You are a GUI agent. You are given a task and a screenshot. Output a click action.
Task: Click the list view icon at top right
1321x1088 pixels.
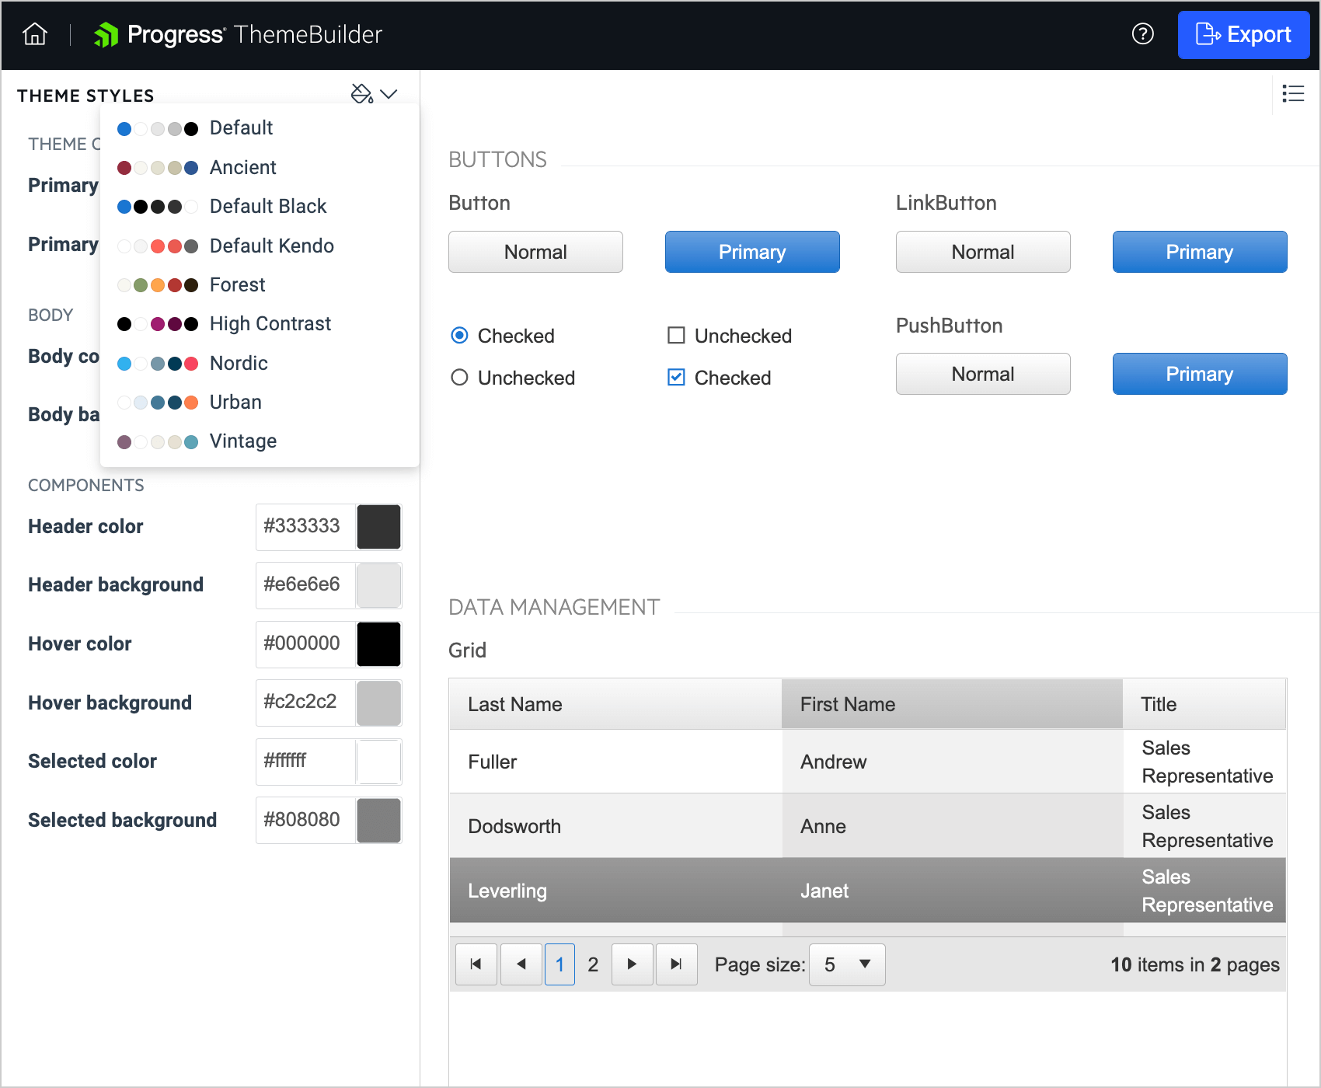point(1293,93)
